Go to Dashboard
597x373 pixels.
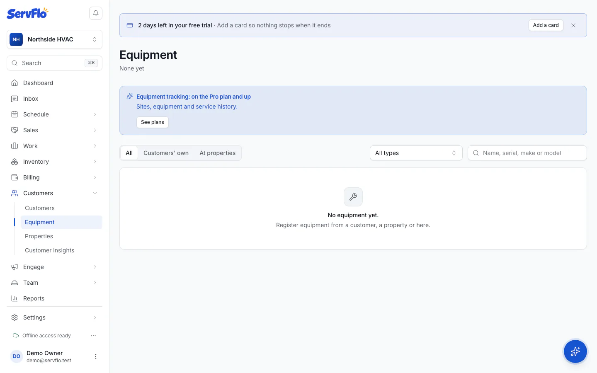(54, 83)
